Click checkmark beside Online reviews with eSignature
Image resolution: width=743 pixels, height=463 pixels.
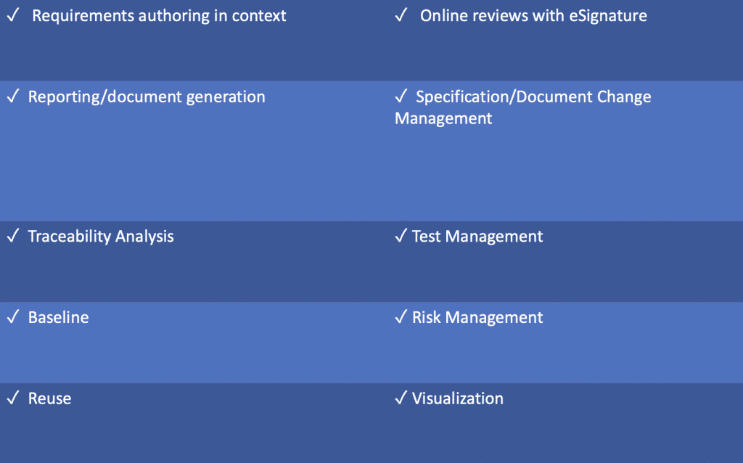coord(401,15)
